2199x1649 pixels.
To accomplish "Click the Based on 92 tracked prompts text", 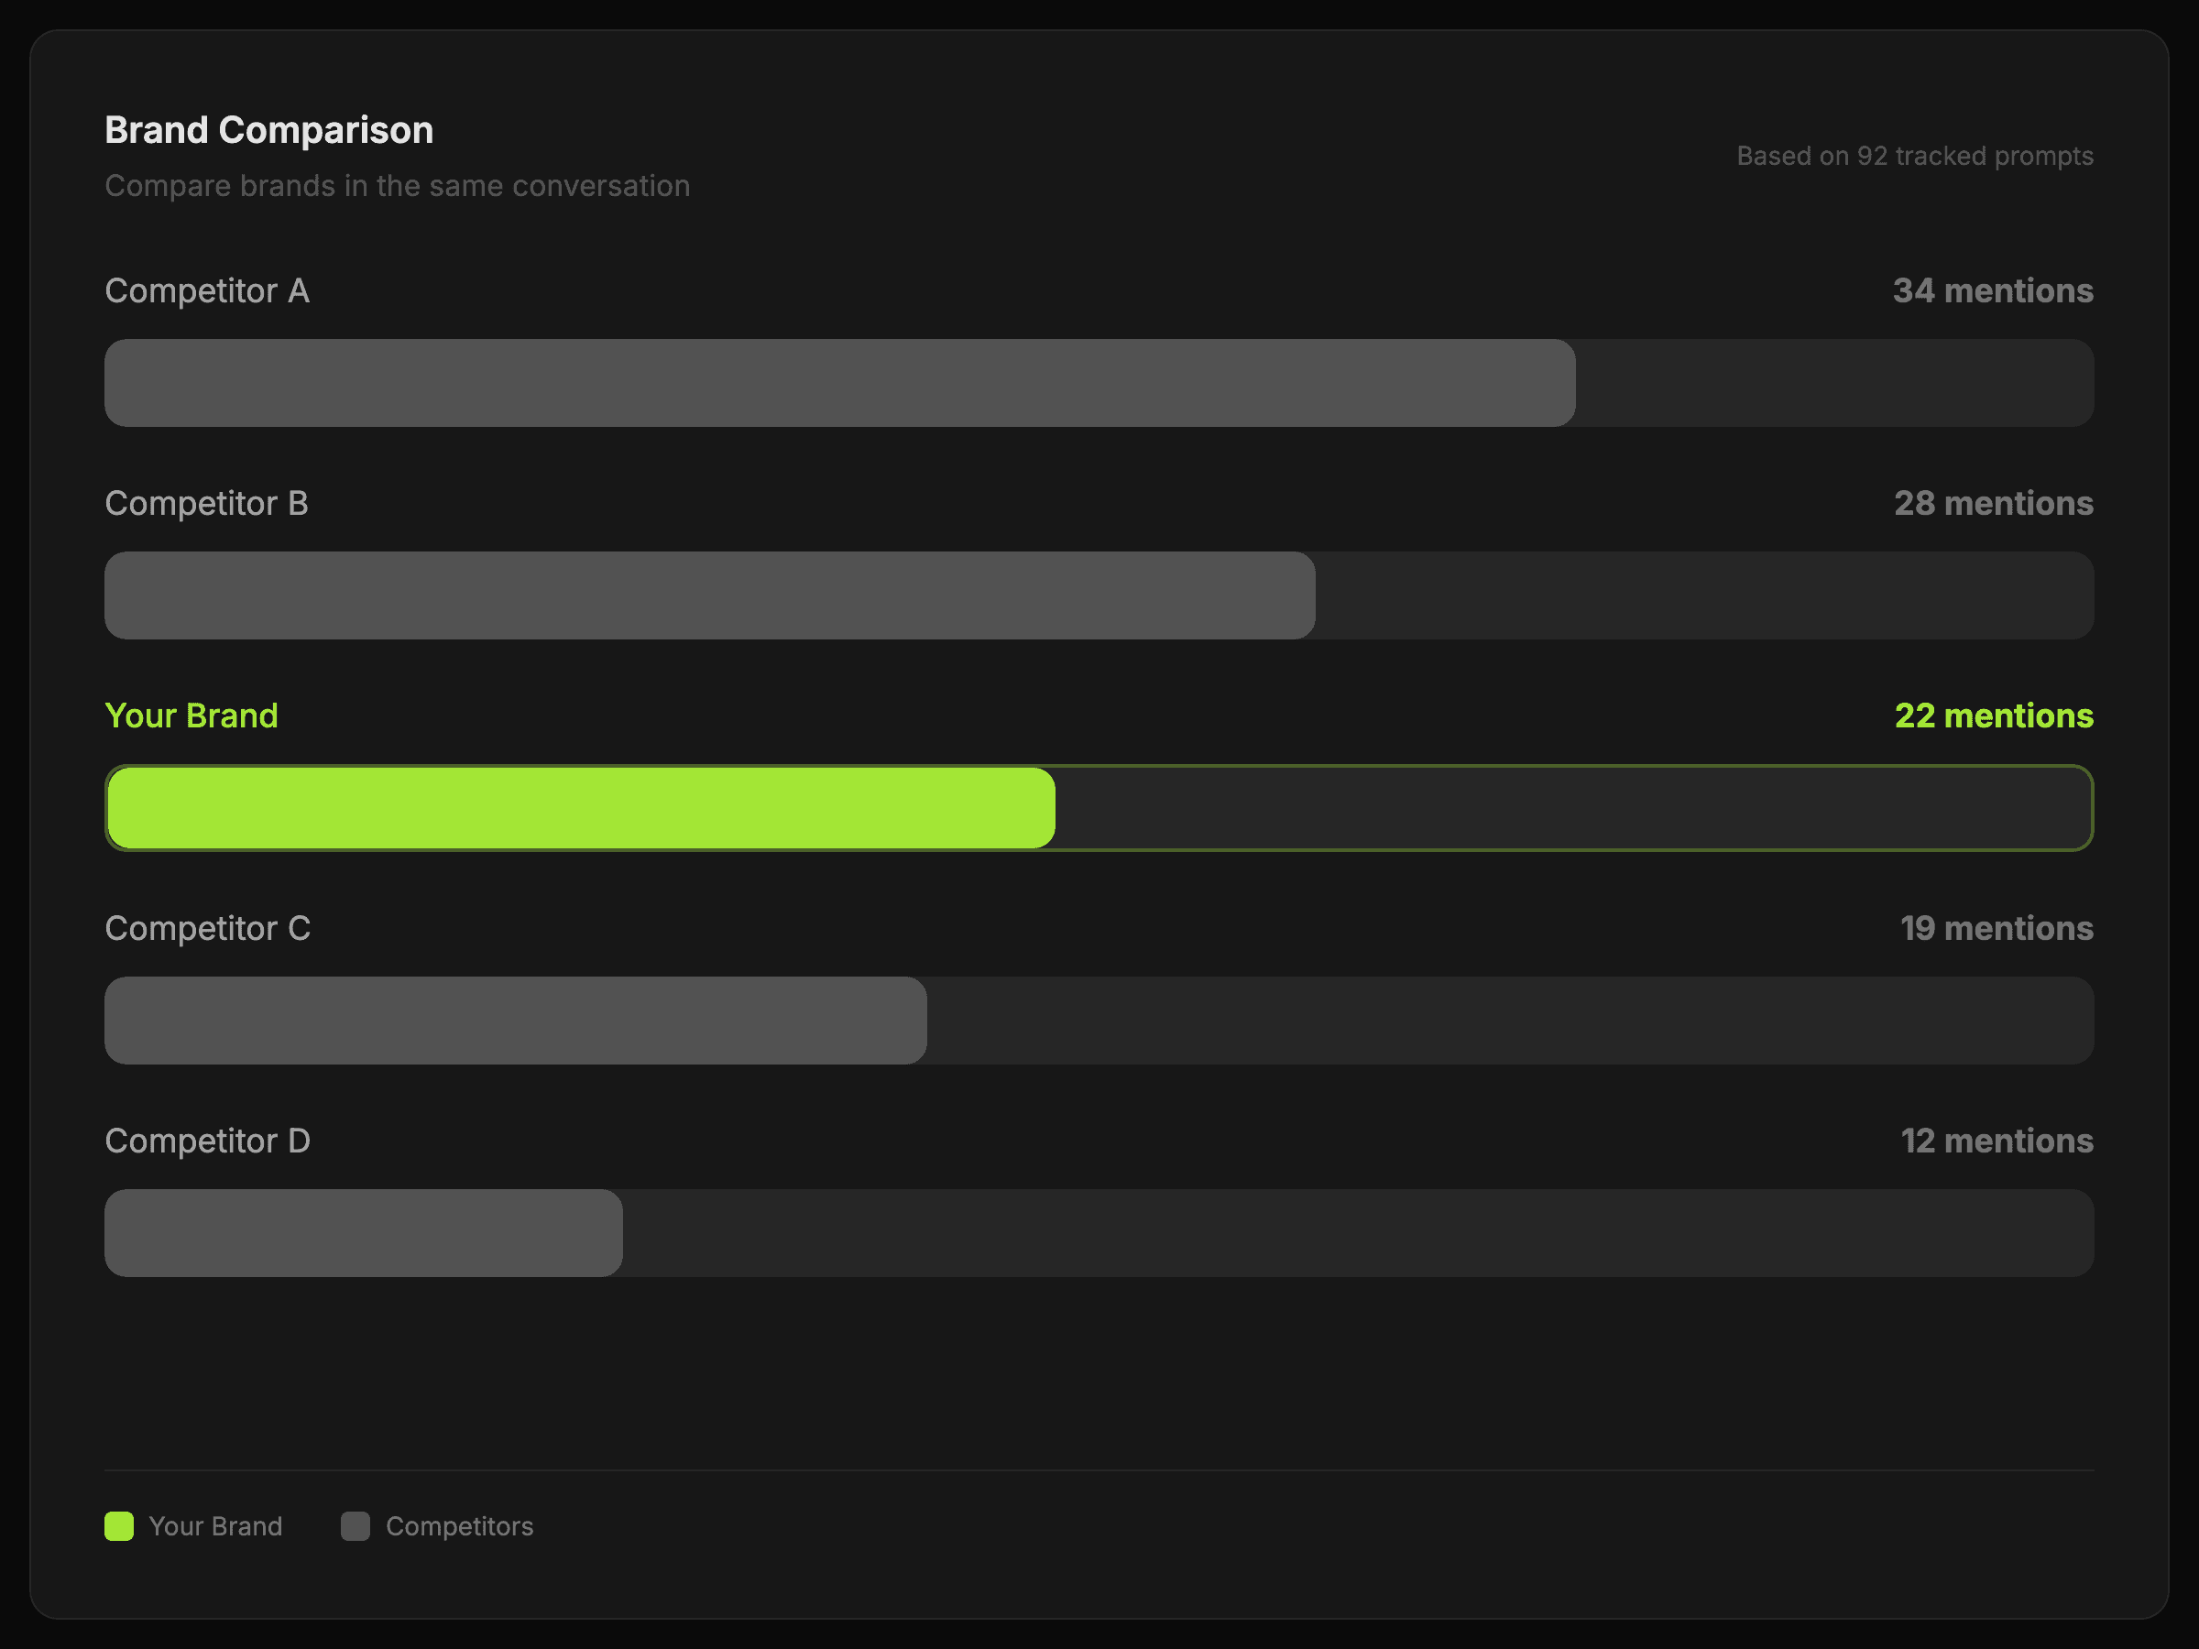I will (1915, 156).
